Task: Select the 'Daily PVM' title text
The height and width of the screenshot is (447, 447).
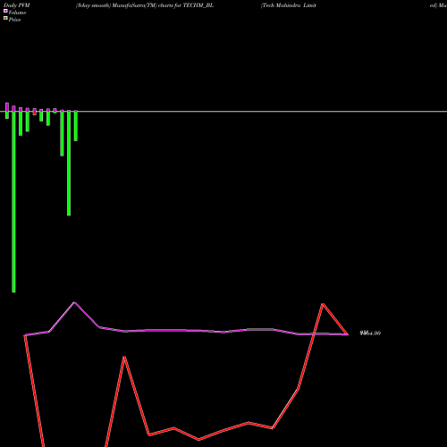Action: click(x=17, y=5)
